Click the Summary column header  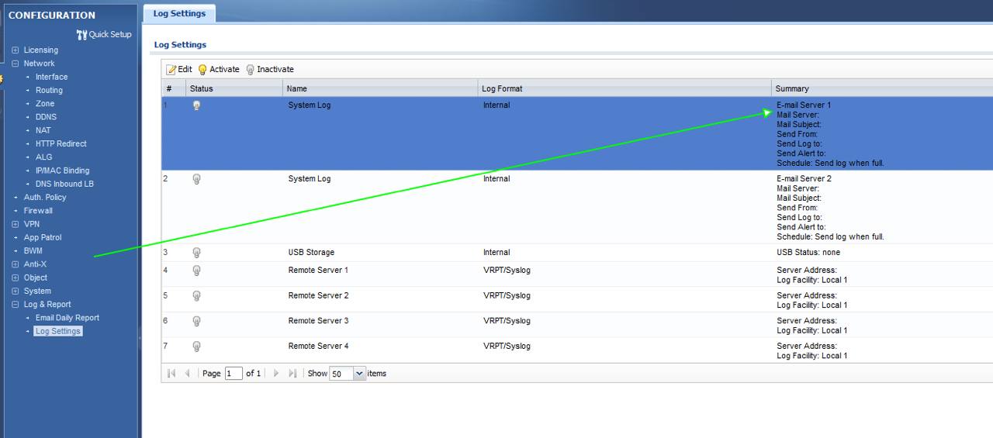click(x=882, y=88)
